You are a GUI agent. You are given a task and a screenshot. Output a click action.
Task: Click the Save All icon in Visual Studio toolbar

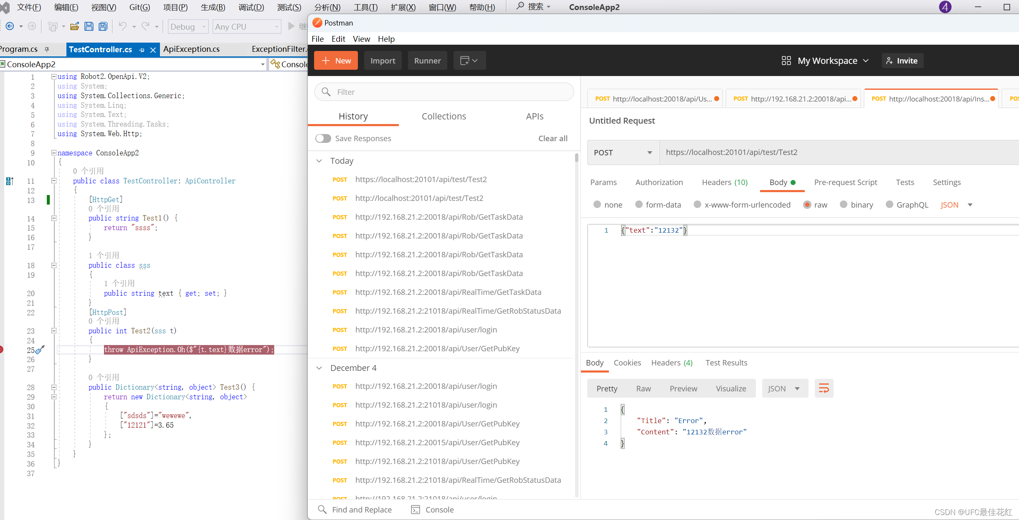[103, 27]
